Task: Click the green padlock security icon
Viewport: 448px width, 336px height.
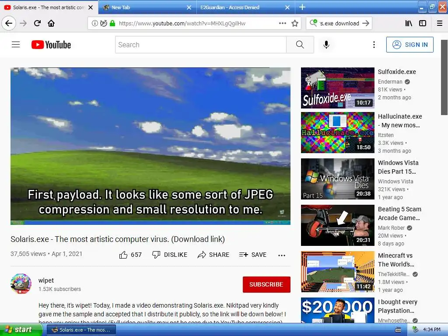Action: pos(112,24)
